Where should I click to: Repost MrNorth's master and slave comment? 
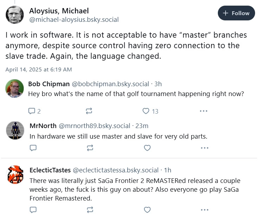[90, 148]
